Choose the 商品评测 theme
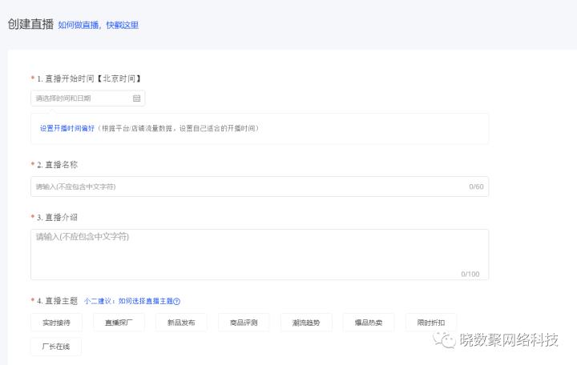577x365 pixels. coord(244,323)
